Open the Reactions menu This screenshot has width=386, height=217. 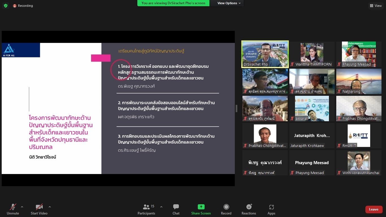pyautogui.click(x=249, y=209)
